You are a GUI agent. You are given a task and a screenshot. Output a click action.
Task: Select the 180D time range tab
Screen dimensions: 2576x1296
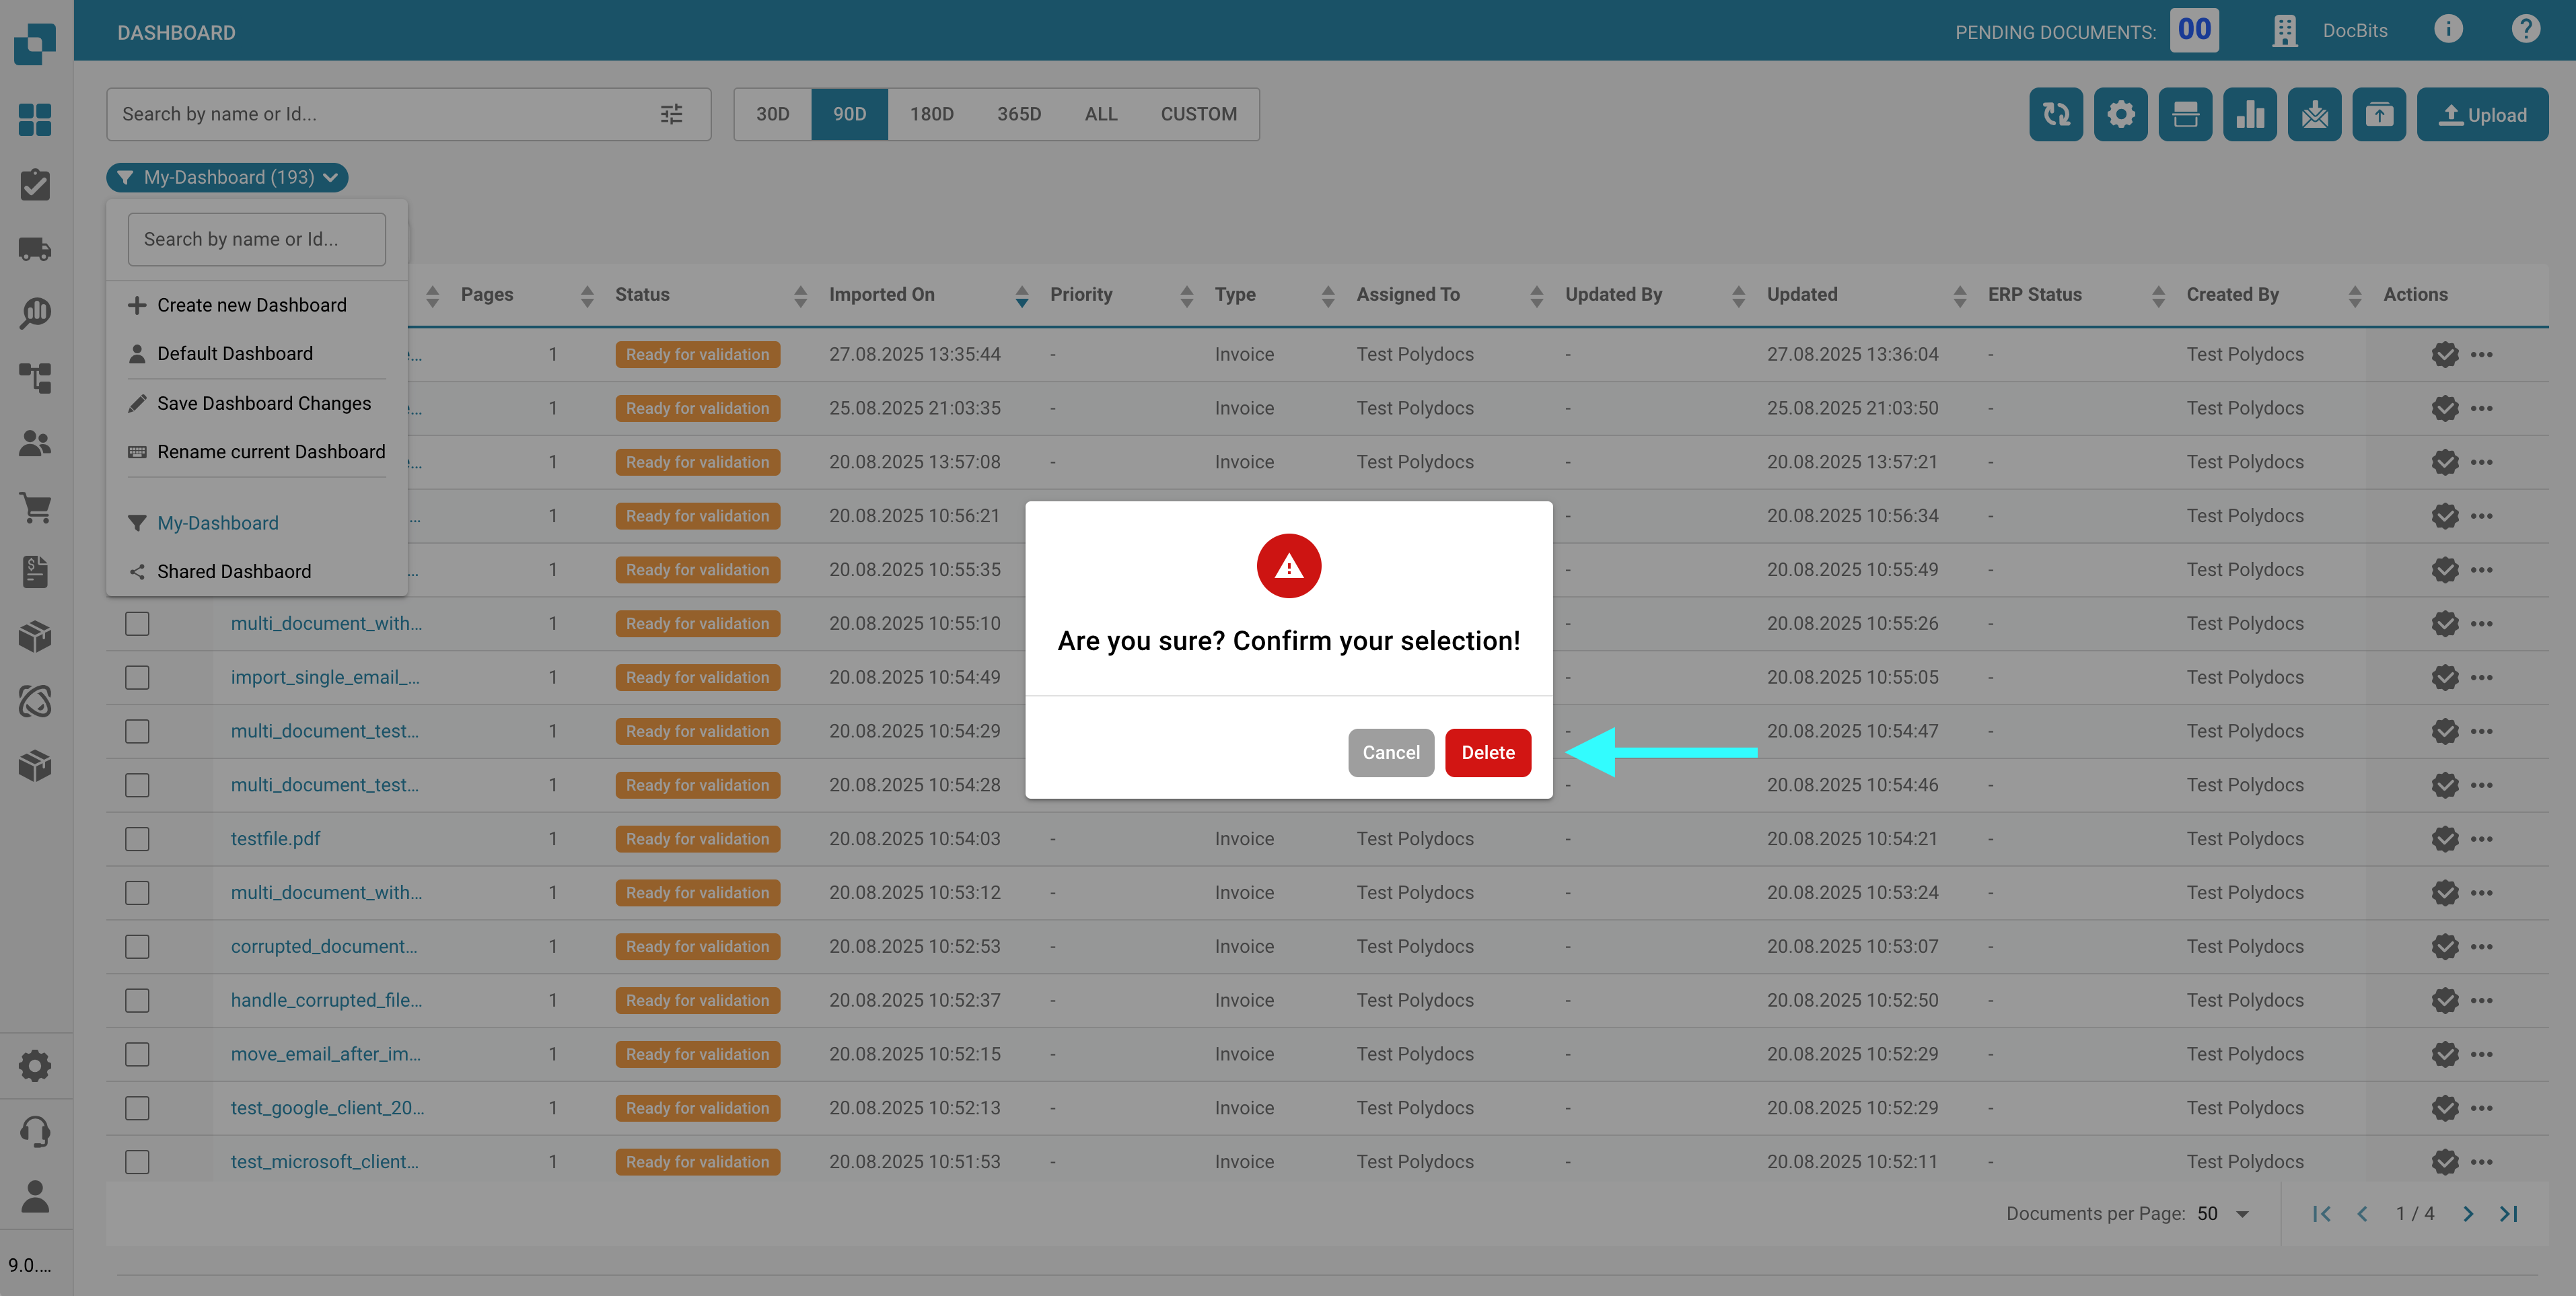tap(931, 114)
